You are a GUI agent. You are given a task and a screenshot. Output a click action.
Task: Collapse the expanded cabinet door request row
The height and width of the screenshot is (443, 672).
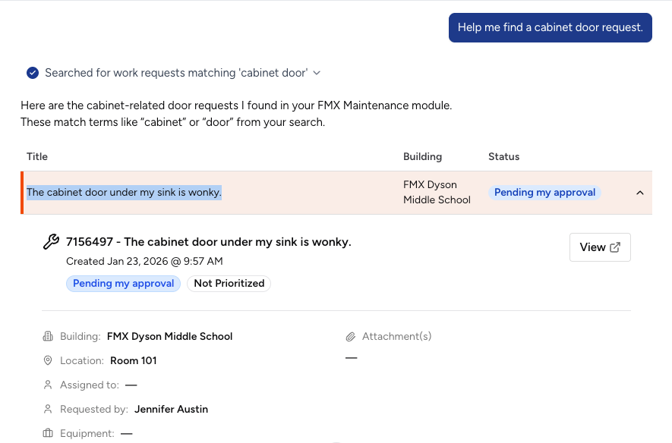pyautogui.click(x=639, y=193)
